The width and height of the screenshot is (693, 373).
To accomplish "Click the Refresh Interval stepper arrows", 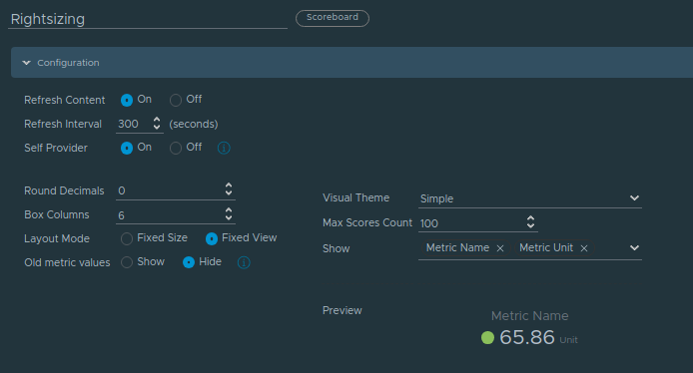I will 157,123.
